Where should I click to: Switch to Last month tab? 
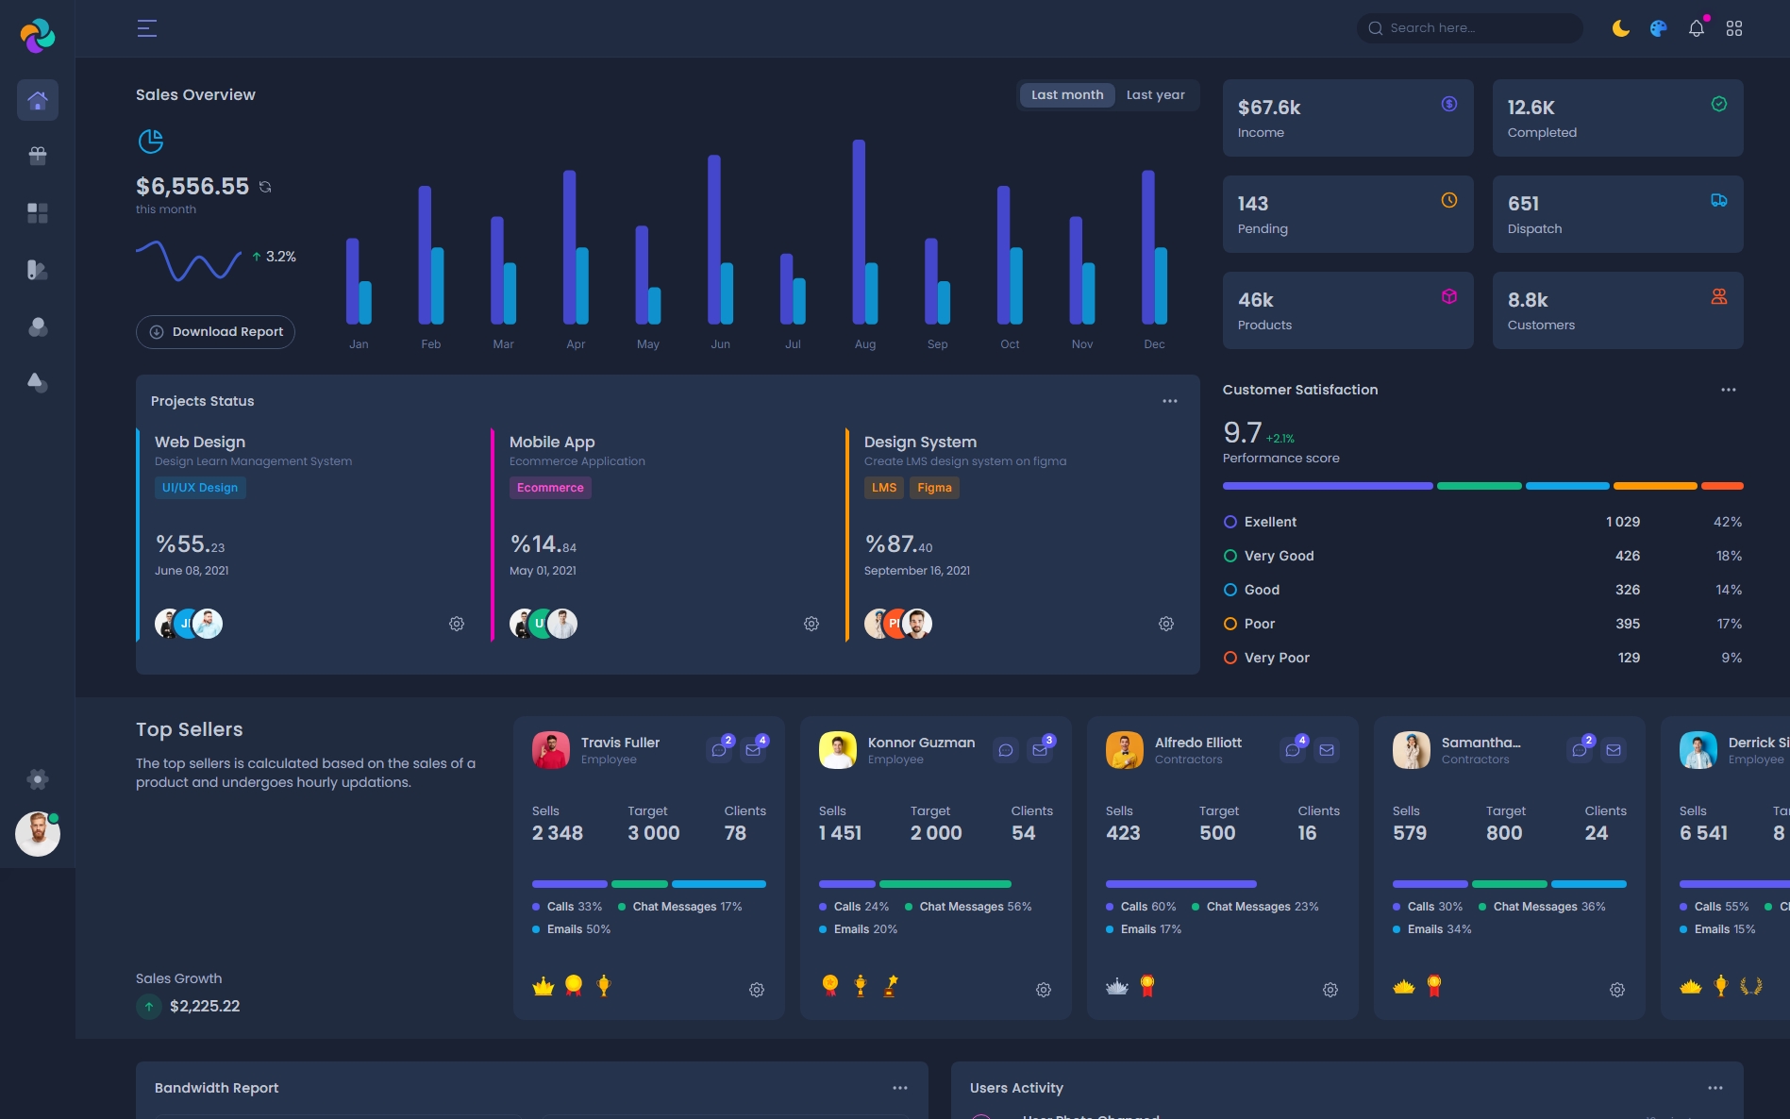[1067, 95]
